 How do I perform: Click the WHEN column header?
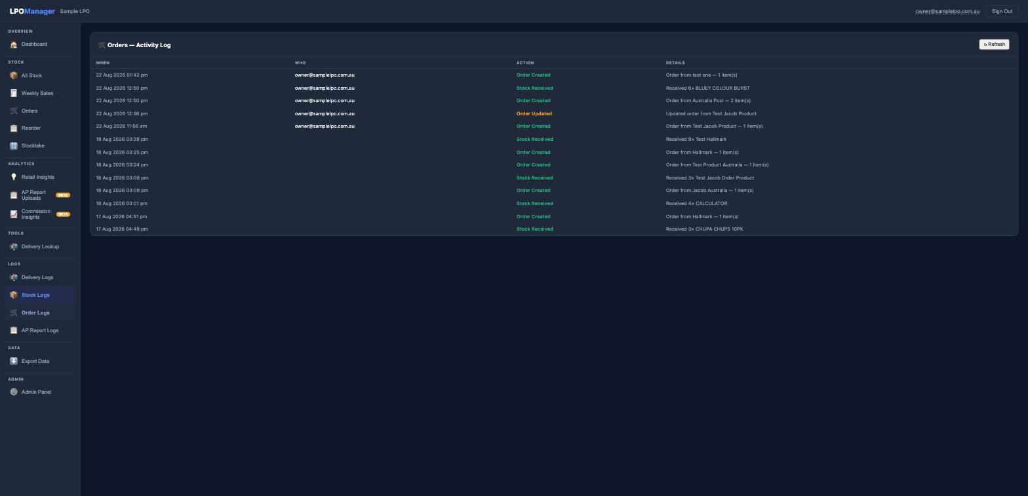[x=103, y=63]
